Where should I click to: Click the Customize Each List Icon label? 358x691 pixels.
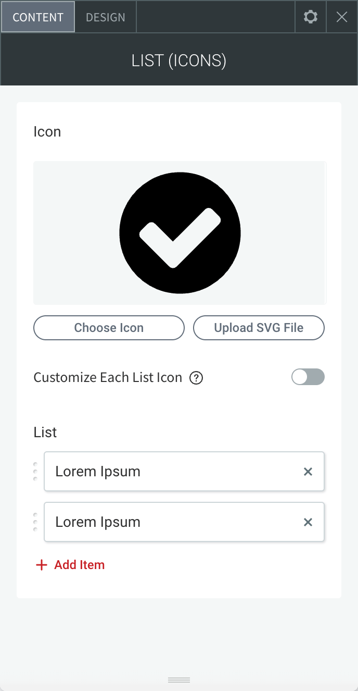coord(108,377)
